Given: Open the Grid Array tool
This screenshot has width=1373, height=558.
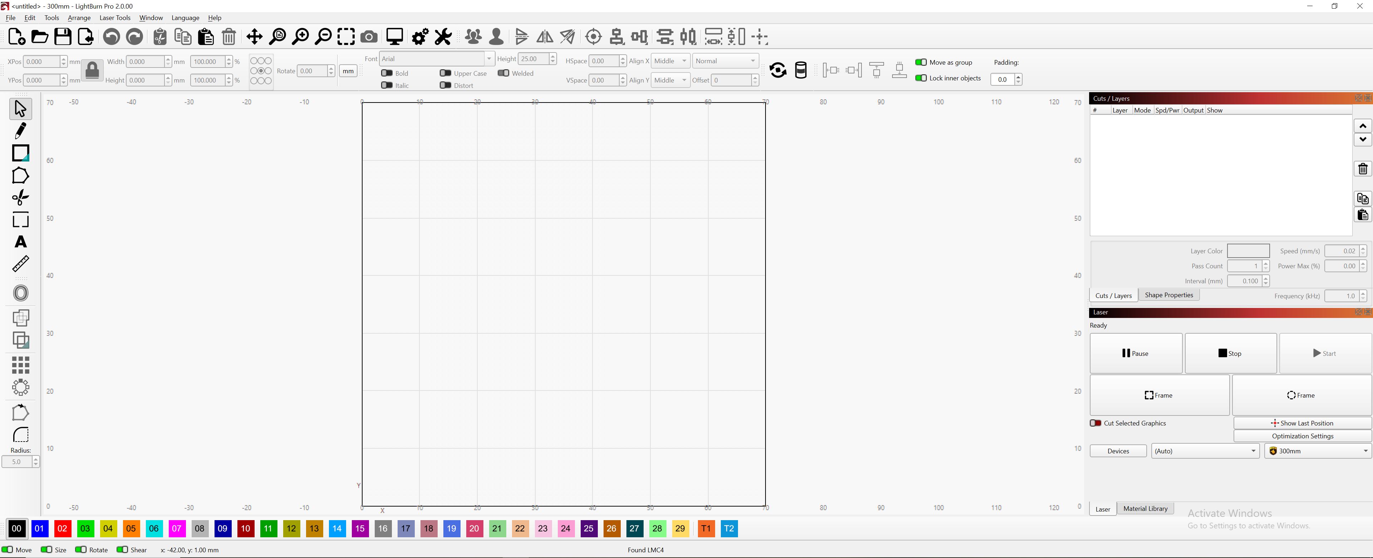Looking at the screenshot, I should pyautogui.click(x=20, y=365).
